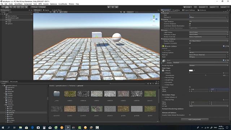231x130 pixels.
Task: Open Task View on taskbar
Action: coord(14,127)
